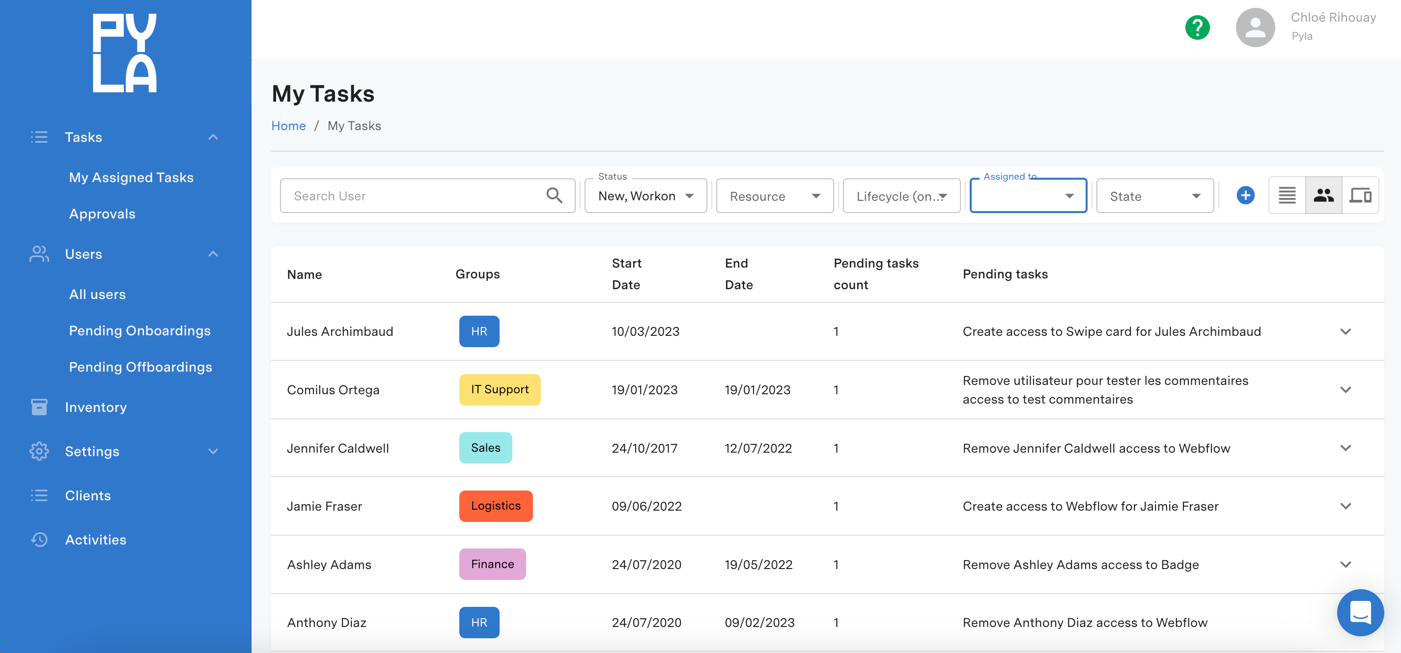Open the Status dropdown

coord(645,196)
